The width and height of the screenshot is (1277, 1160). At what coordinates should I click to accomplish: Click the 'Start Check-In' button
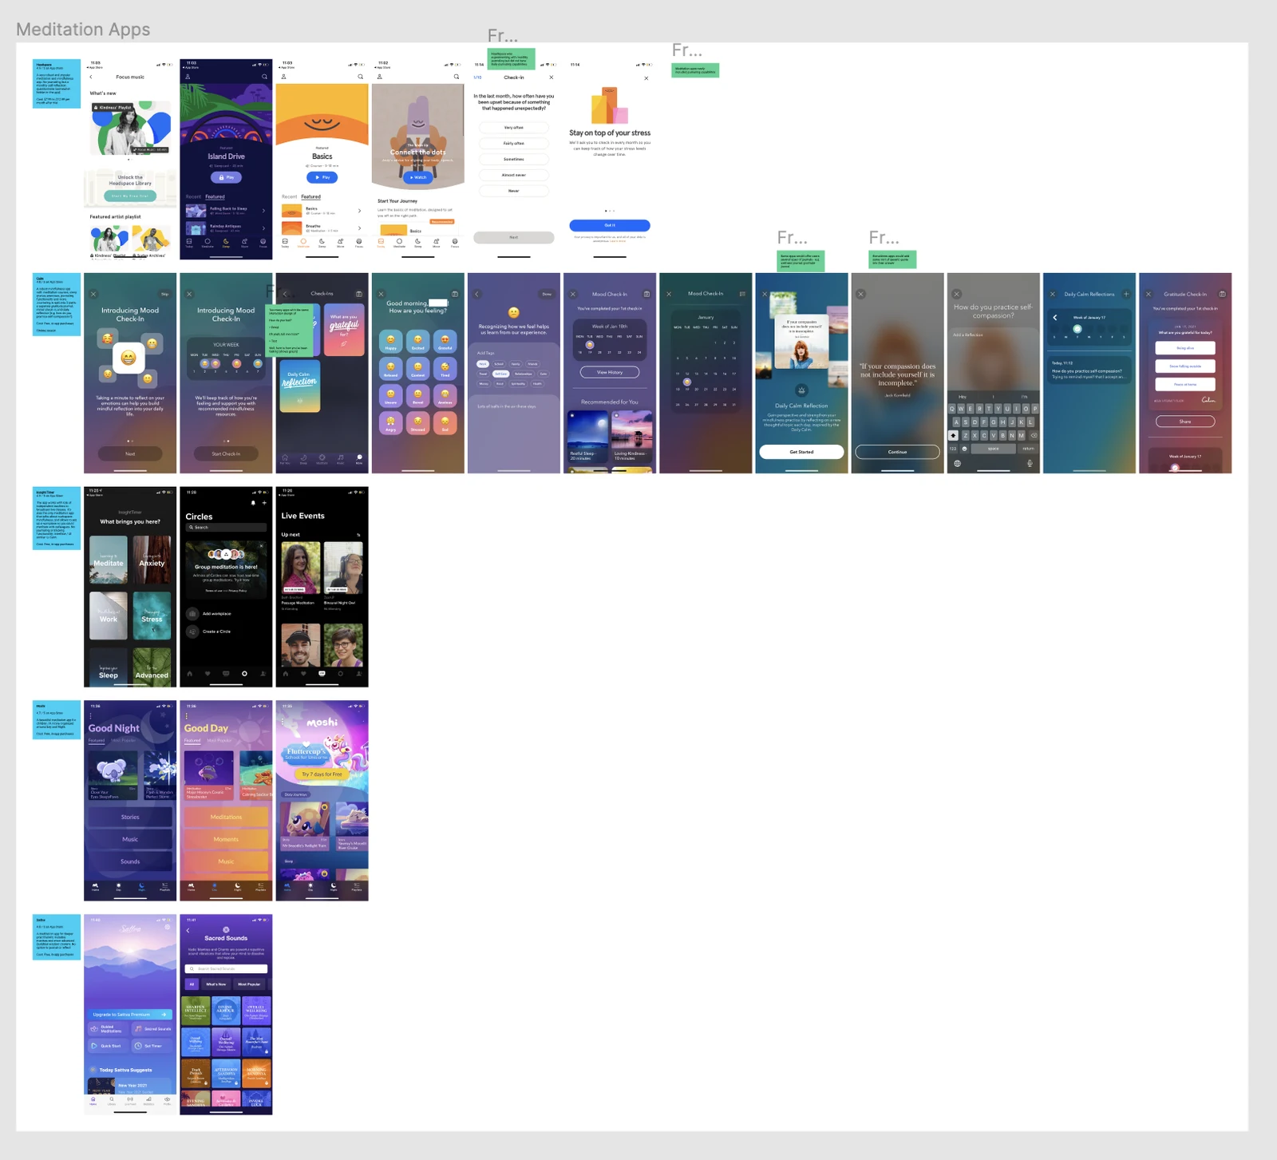click(226, 453)
